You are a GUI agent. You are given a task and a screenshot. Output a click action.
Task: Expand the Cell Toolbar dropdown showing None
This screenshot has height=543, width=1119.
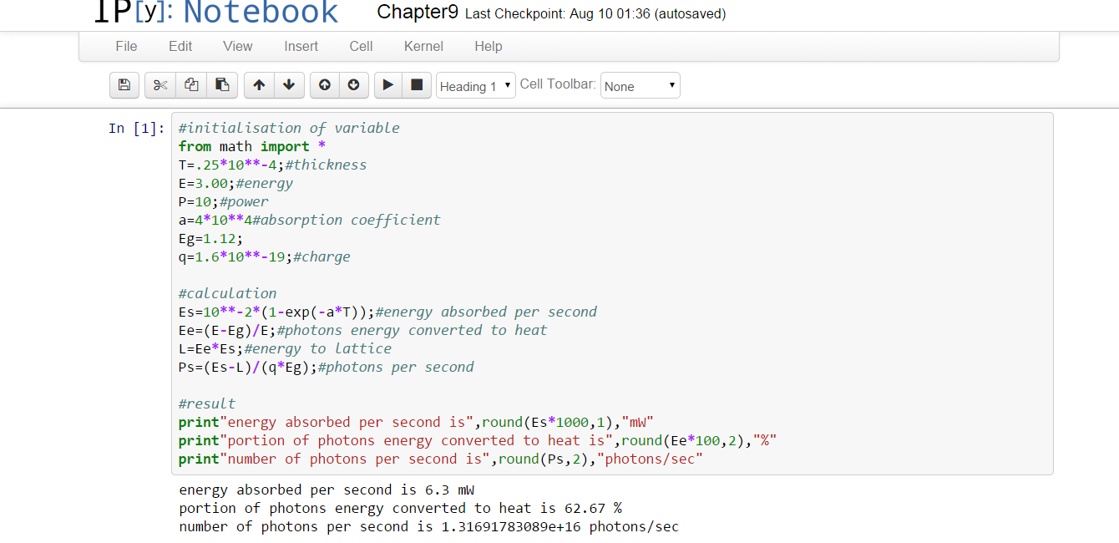[x=640, y=86]
